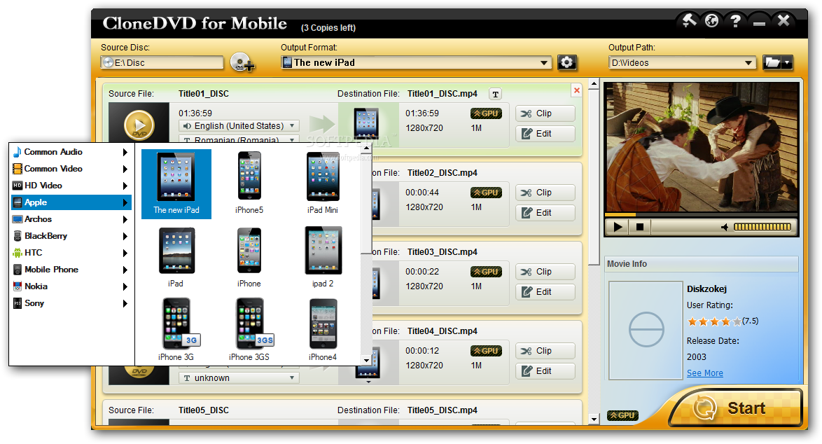The width and height of the screenshot is (822, 444).
Task: Clip the Title01_DISC.mp4 video
Action: point(545,113)
